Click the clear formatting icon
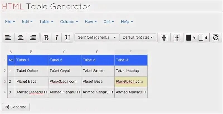 pos(215,38)
